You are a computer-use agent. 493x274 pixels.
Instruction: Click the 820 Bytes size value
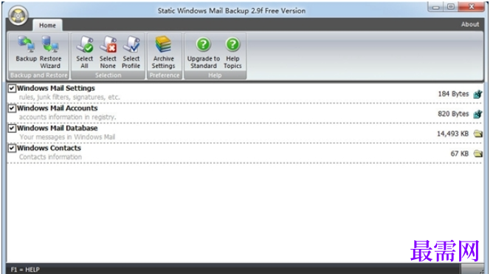453,114
